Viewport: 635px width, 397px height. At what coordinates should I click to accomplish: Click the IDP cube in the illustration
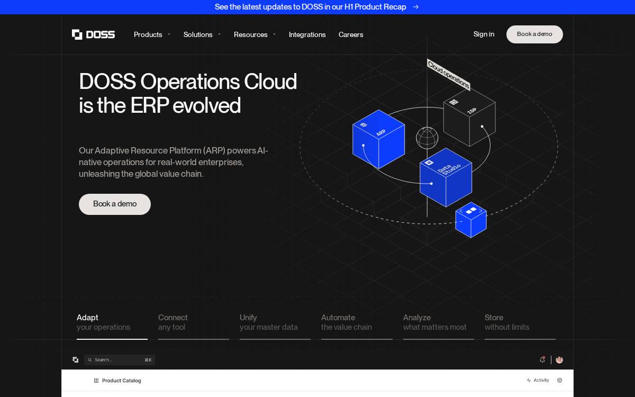point(469,118)
